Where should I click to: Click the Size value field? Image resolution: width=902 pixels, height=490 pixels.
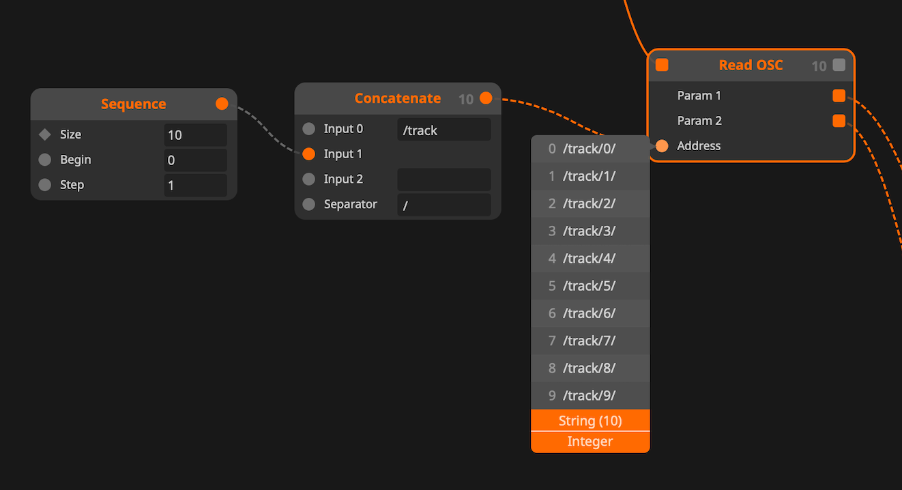tap(195, 135)
